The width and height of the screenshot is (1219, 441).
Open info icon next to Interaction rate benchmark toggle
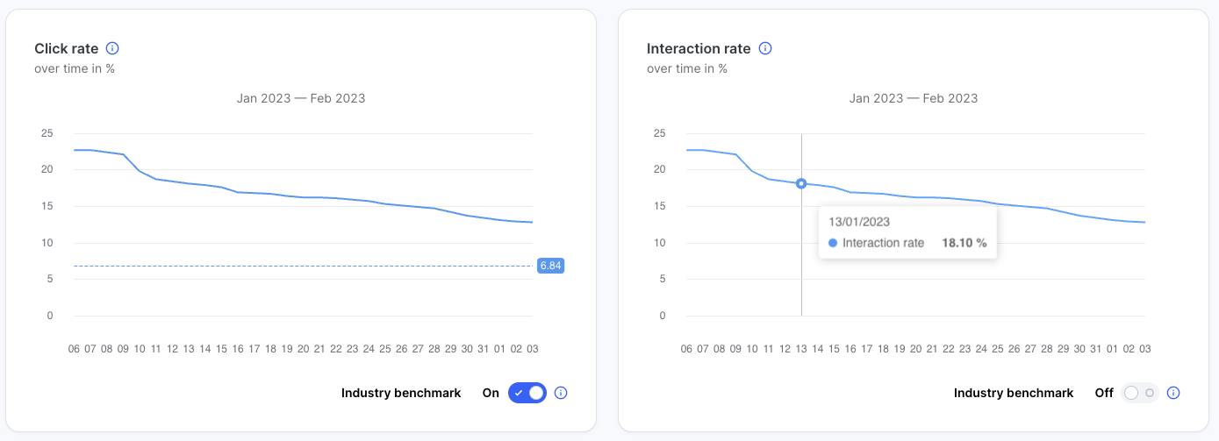coord(1173,393)
